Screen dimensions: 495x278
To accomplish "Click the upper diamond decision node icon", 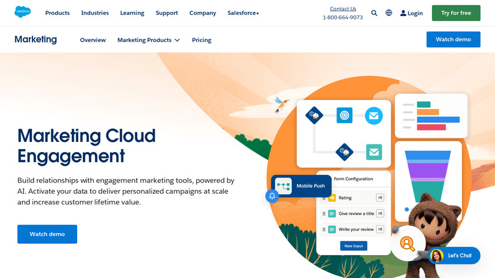I will pos(314,115).
